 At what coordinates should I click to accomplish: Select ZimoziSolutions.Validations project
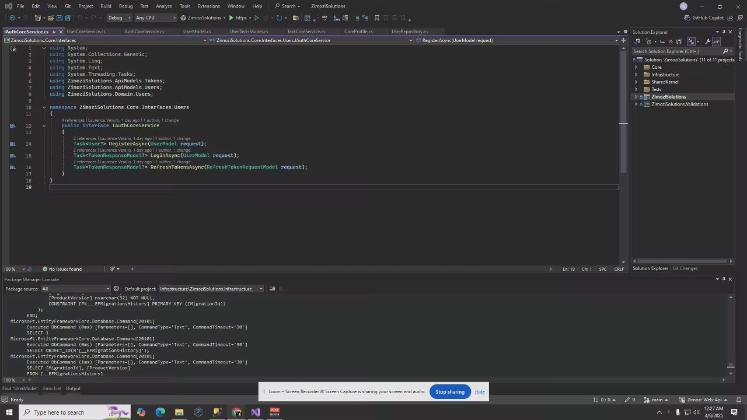tap(679, 104)
